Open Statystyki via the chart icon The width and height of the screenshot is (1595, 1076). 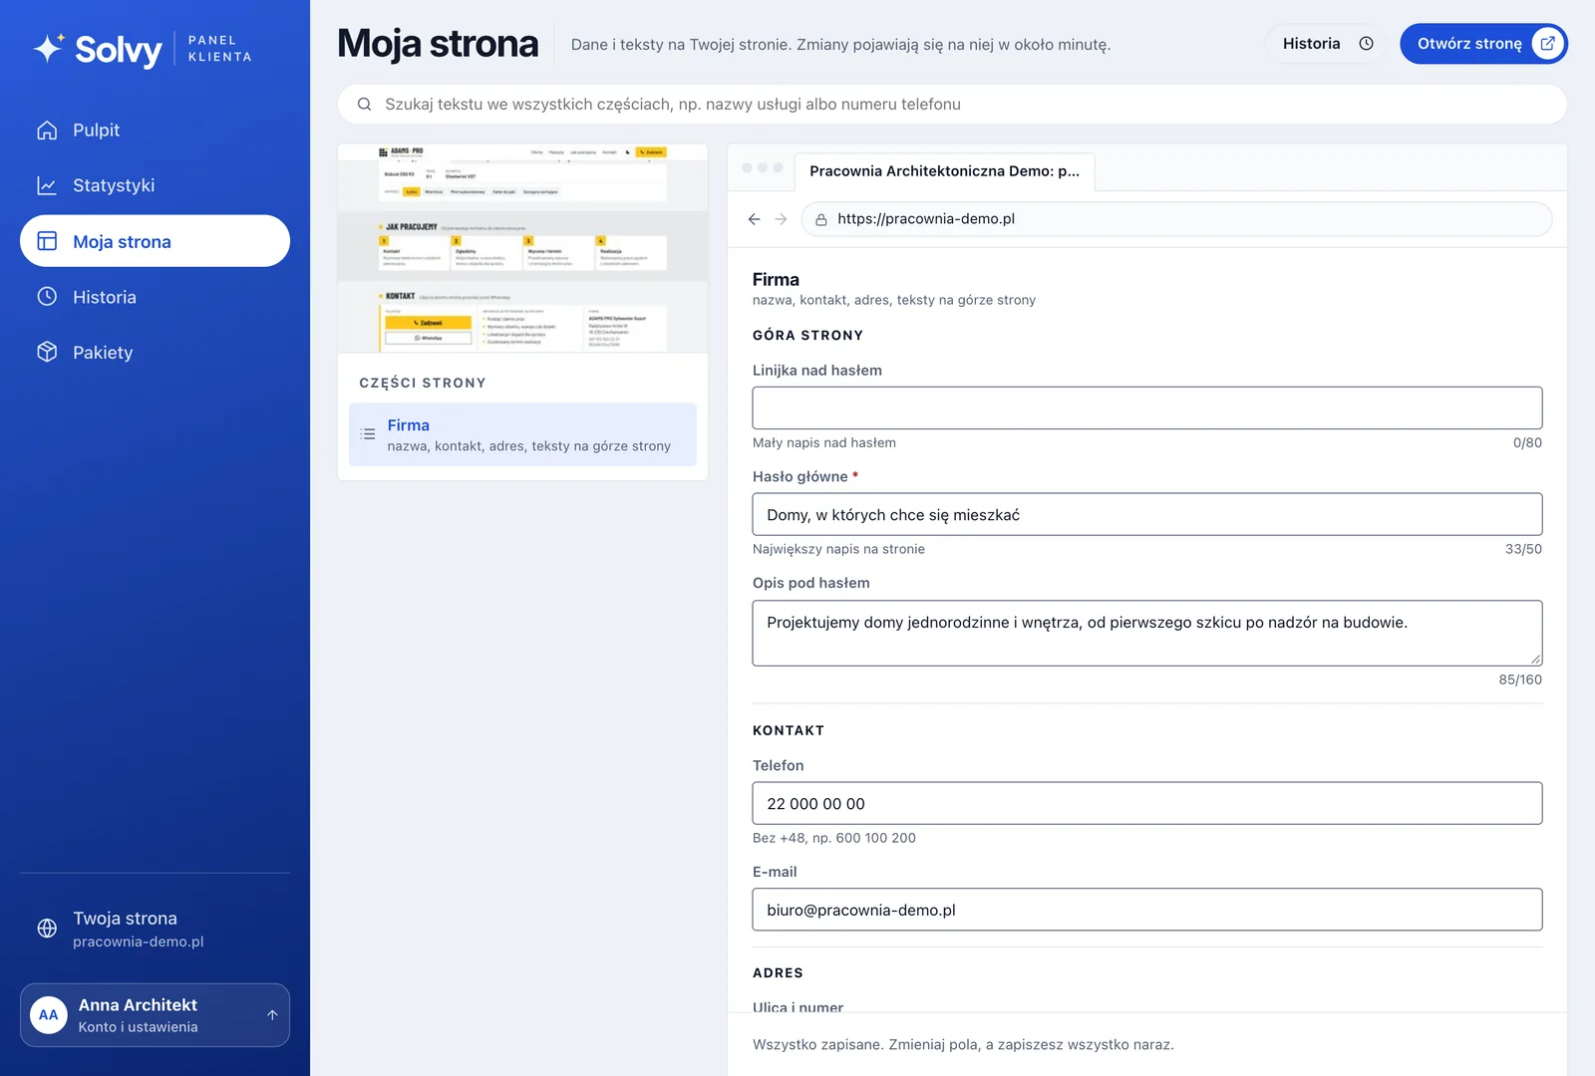[47, 185]
